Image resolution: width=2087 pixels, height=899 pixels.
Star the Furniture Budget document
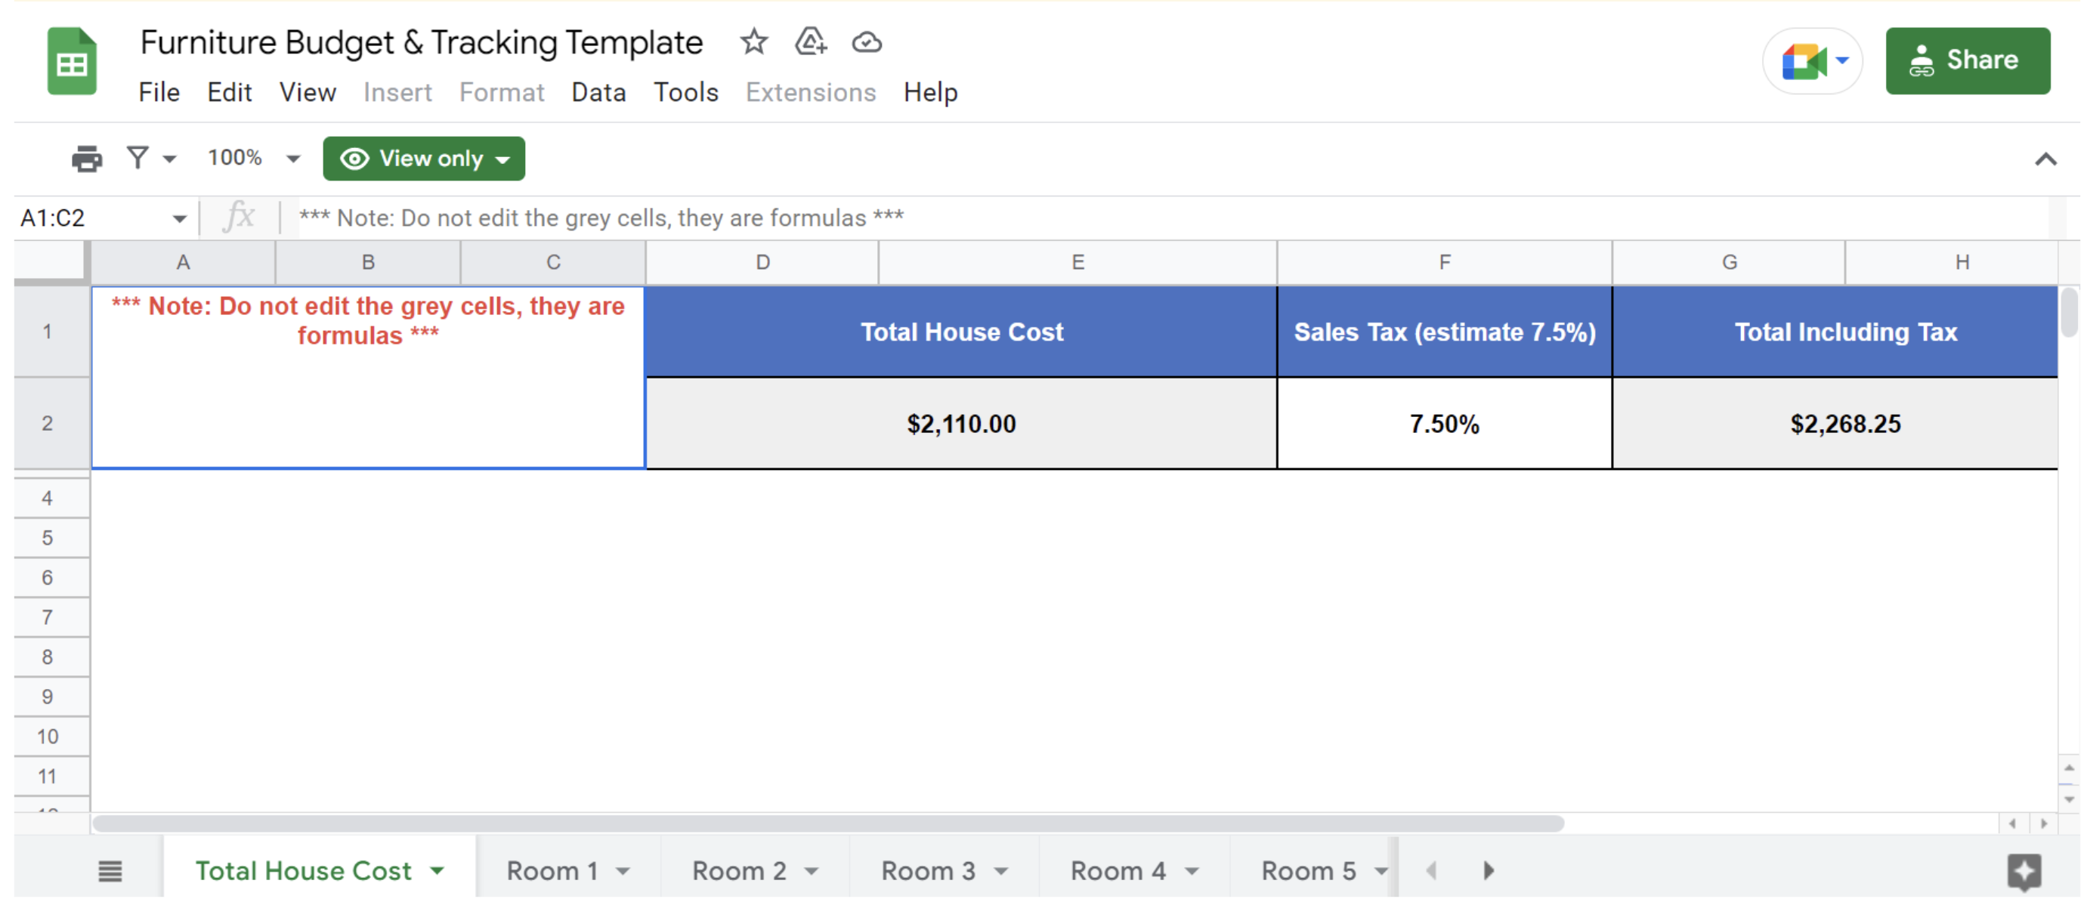tap(753, 42)
